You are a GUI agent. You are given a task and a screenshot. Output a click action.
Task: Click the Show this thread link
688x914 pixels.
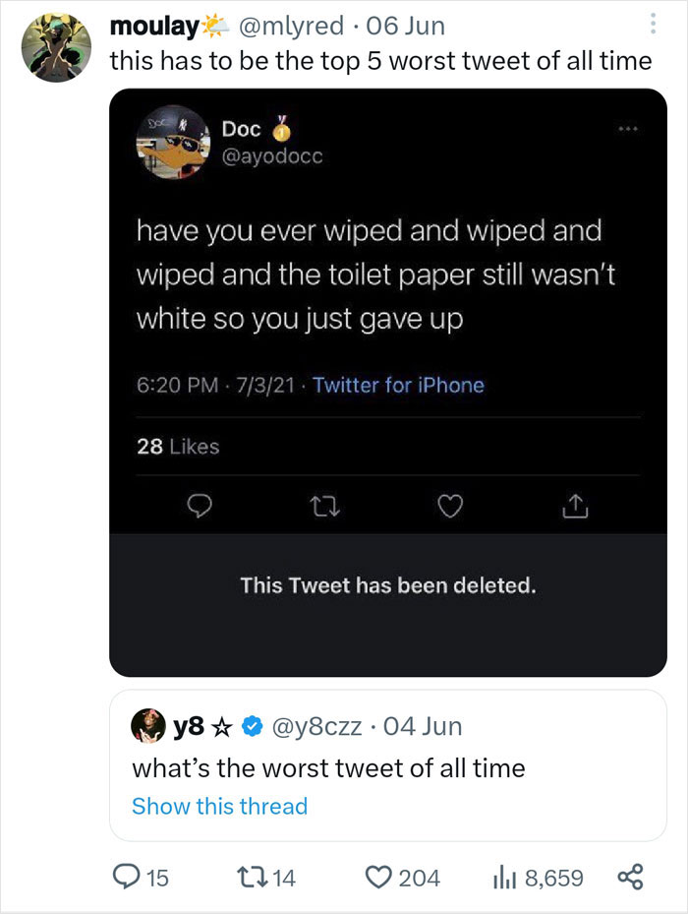(x=219, y=806)
